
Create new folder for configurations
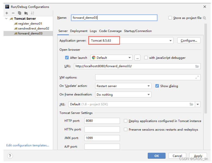click(x=26, y=13)
